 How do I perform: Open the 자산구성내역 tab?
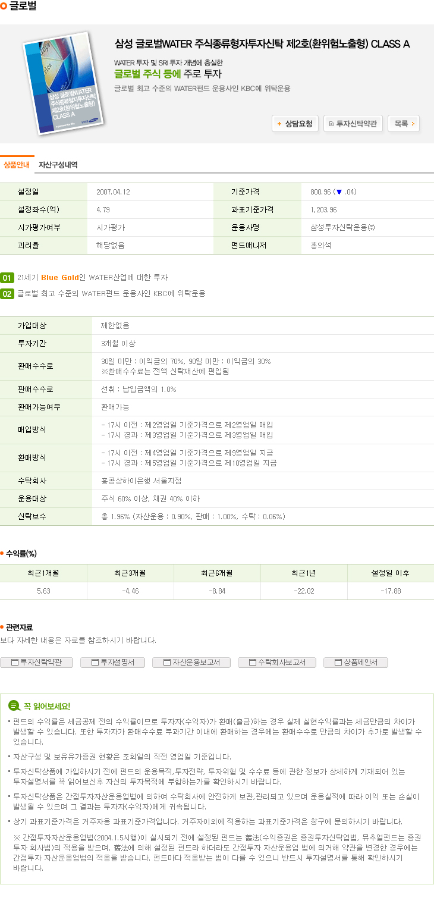pos(58,165)
